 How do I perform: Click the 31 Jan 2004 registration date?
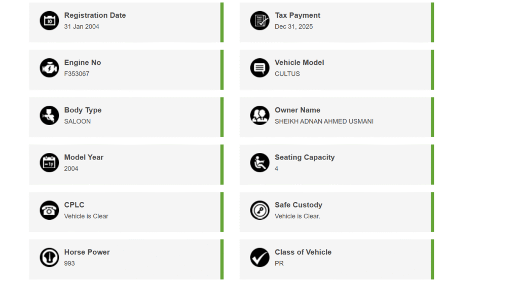point(82,27)
